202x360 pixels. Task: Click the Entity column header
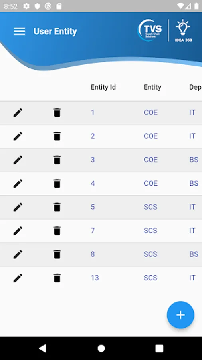[x=152, y=87]
